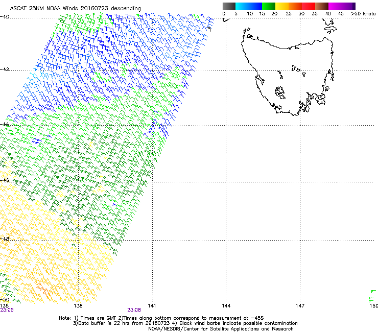Click the cyan-to-blue 5–15 knots legend segment
The image size is (378, 332).
tap(249, 6)
